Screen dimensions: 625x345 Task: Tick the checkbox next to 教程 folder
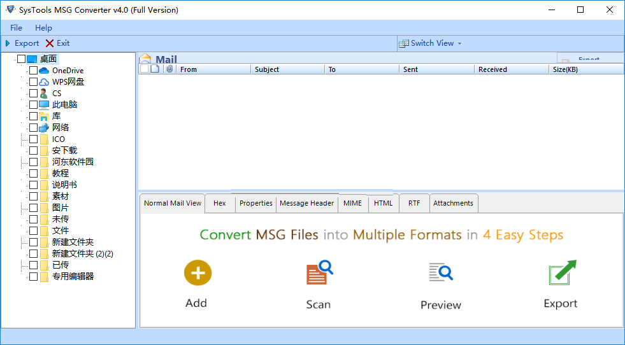point(34,174)
